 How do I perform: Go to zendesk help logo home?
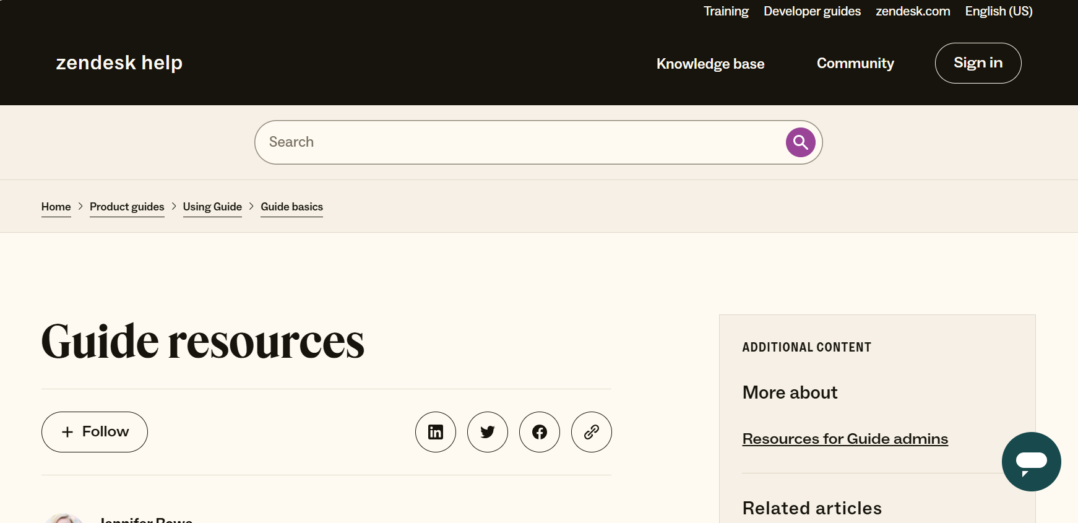(119, 63)
